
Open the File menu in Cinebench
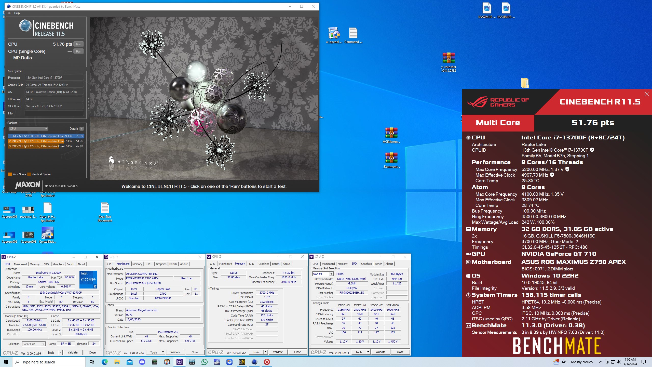(9, 13)
